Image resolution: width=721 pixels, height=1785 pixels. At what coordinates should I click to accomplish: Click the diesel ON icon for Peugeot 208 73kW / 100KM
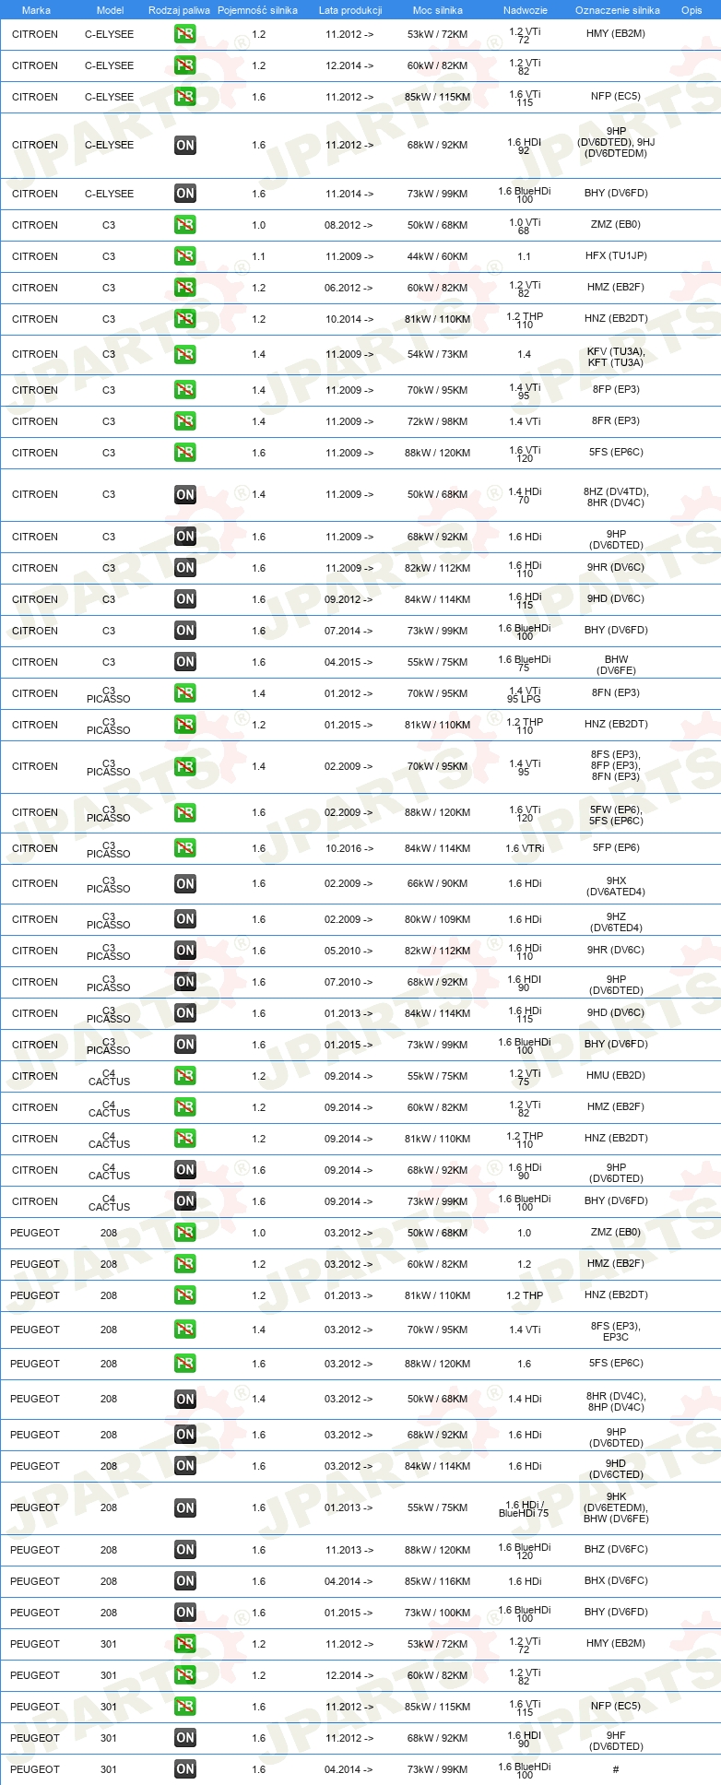click(x=185, y=1613)
